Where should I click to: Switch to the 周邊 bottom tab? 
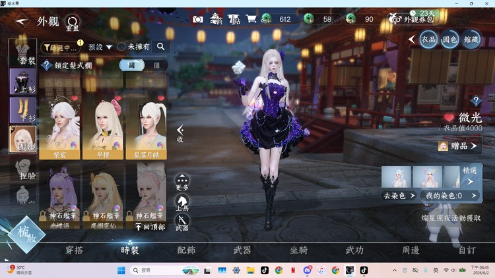tap(411, 250)
